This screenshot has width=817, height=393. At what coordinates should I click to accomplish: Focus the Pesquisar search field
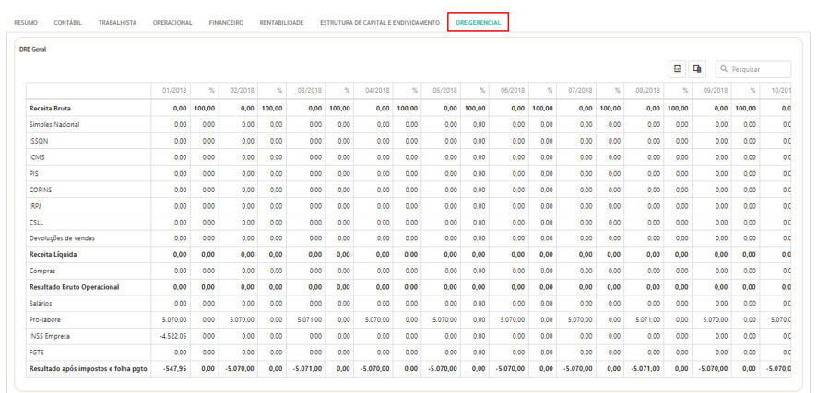752,69
